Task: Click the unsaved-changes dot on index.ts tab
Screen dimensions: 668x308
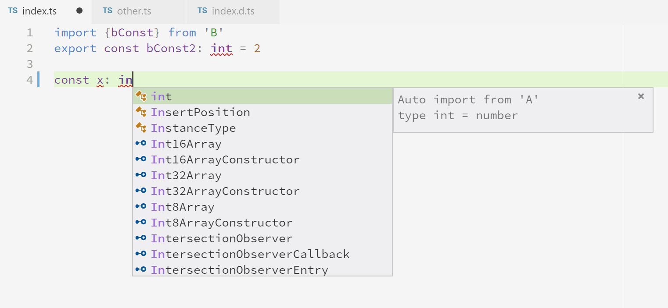Action: tap(79, 10)
